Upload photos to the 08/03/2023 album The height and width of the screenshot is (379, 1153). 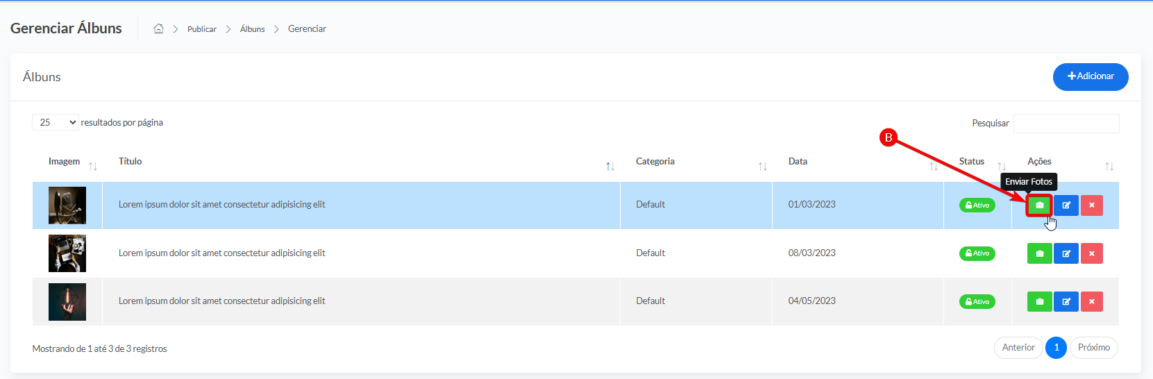1039,253
